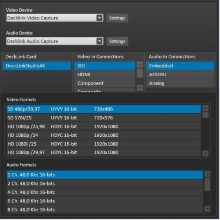Select SD 576i/25 video format
The image size is (220, 220).
(x=104, y=118)
